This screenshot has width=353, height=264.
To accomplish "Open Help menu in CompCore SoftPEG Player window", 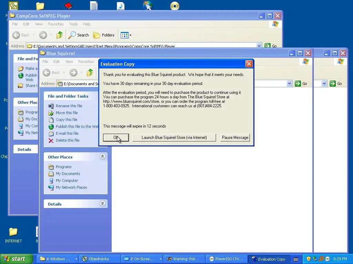I will [87, 24].
